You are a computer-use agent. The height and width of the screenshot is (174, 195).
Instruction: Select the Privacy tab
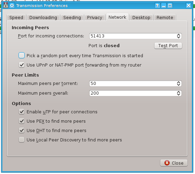[94, 17]
